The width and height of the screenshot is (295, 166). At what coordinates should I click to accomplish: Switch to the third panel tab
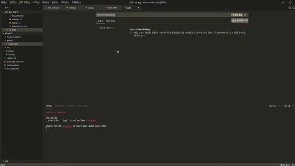(71, 106)
